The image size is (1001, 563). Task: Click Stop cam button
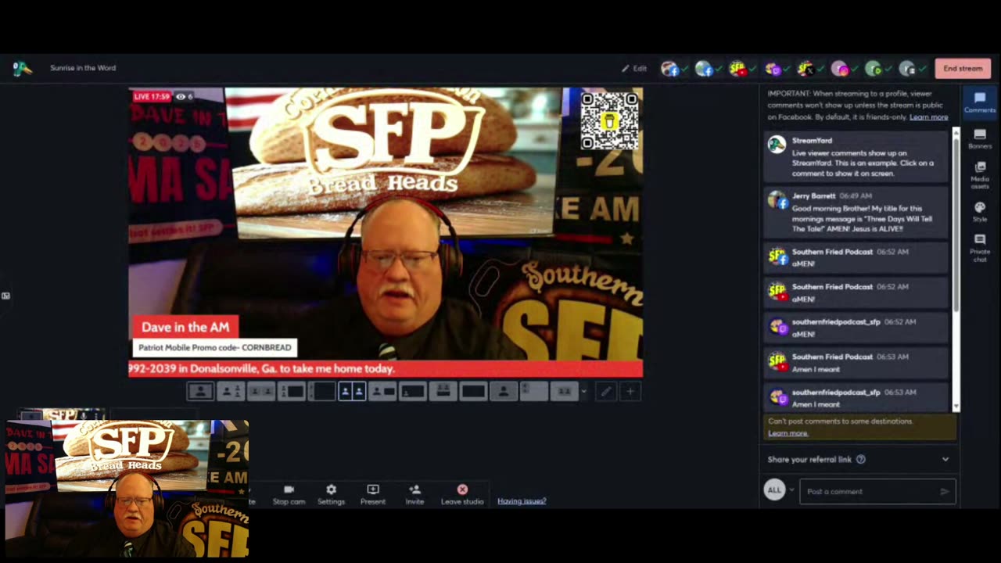pos(289,494)
